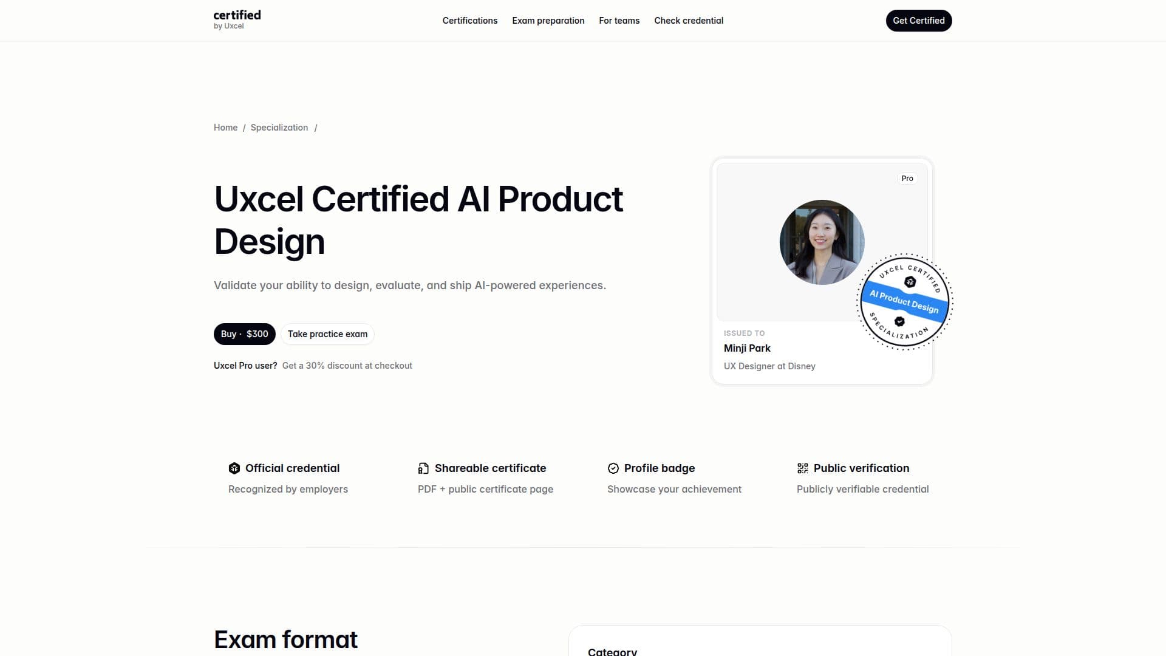This screenshot has height=656, width=1166.
Task: Open the Certifications menu item
Action: pos(470,21)
